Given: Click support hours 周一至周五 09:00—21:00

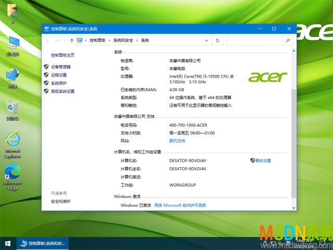Looking at the screenshot, I should click(x=192, y=133).
